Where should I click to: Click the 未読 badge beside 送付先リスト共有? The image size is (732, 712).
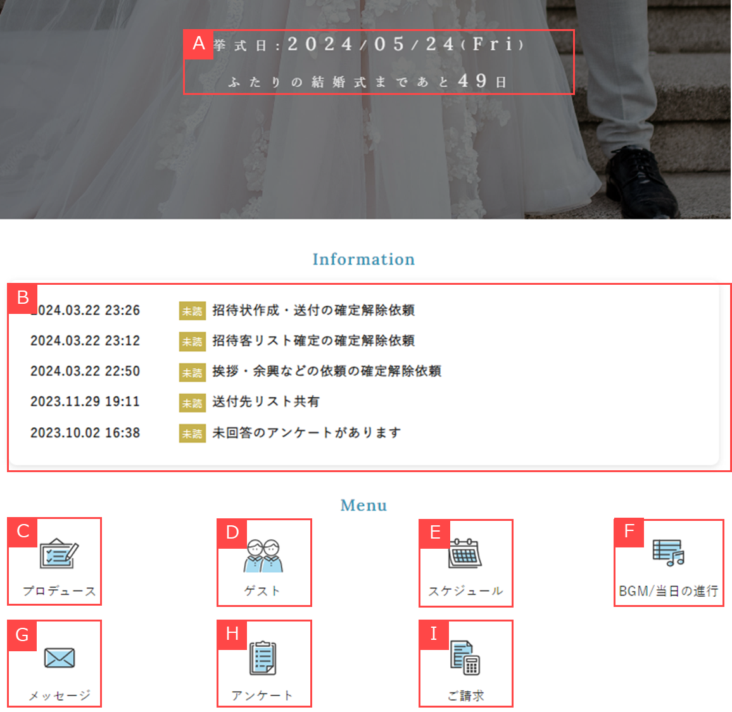click(x=192, y=403)
